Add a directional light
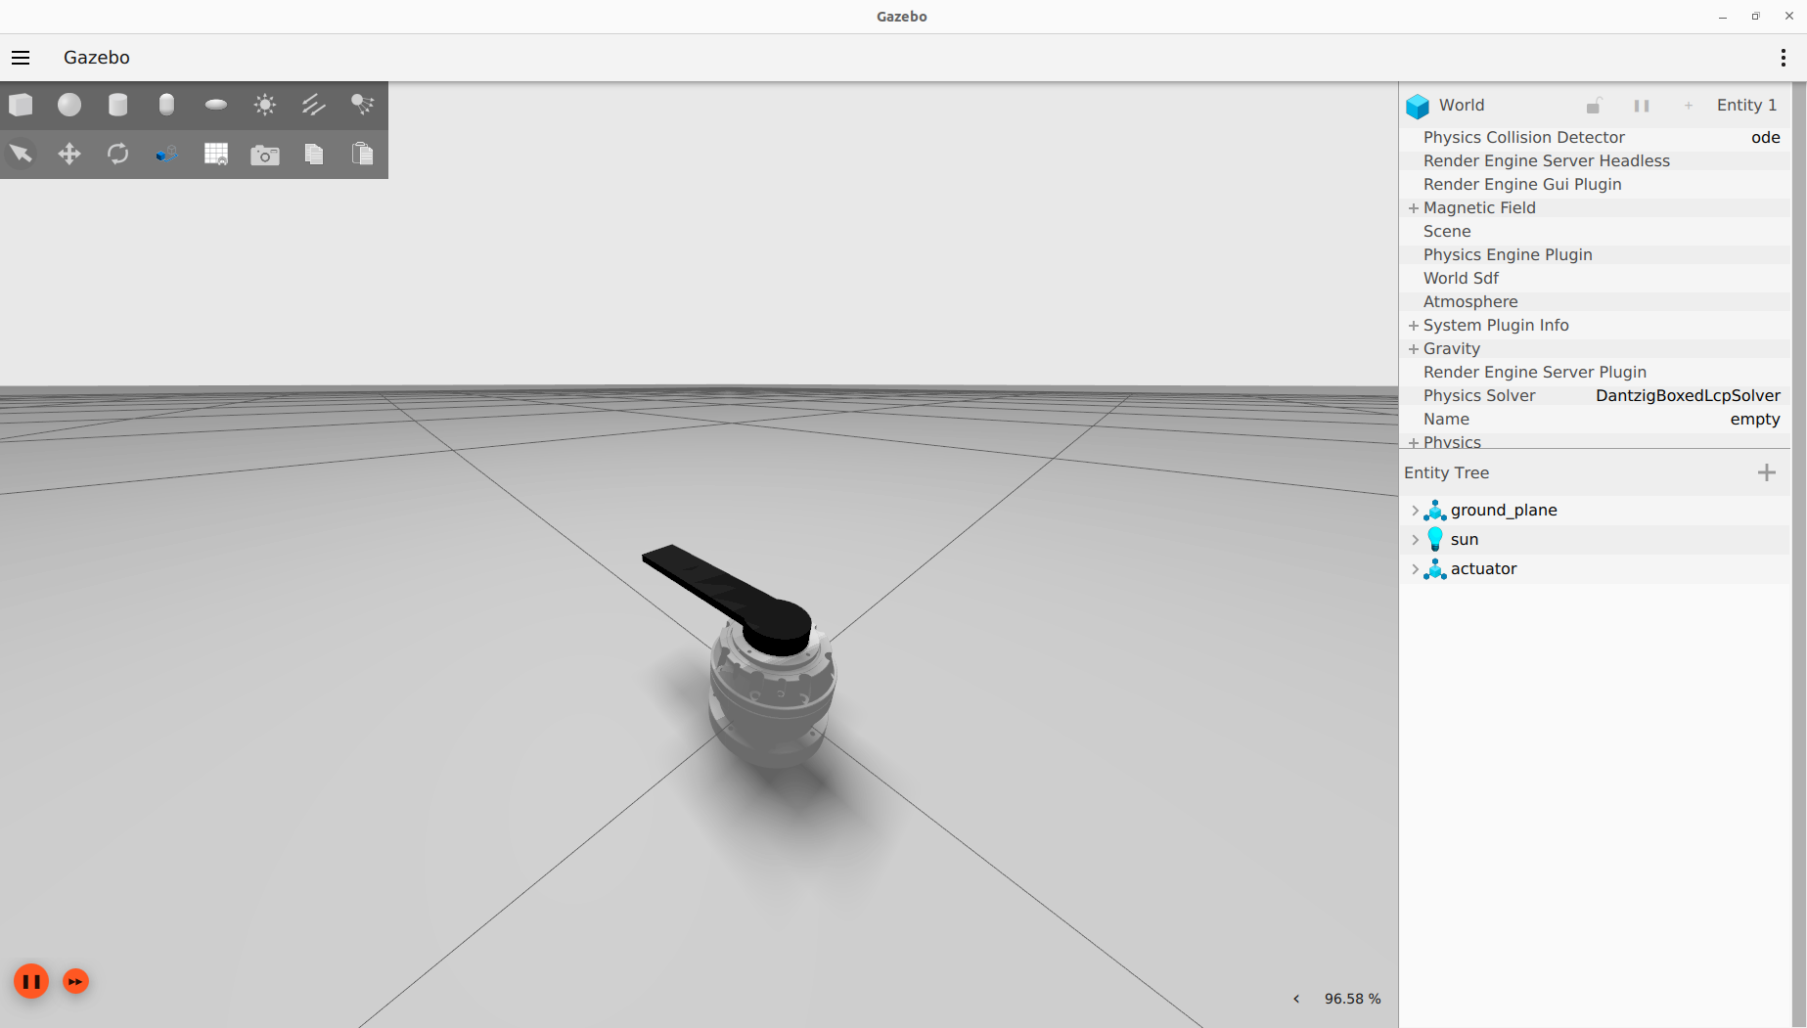 click(x=313, y=105)
